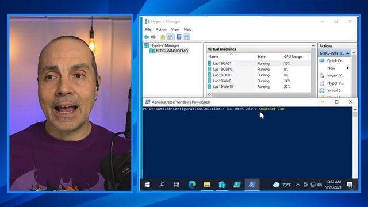
Task: Click the weather 73°F taskbar widget
Action: click(x=282, y=185)
